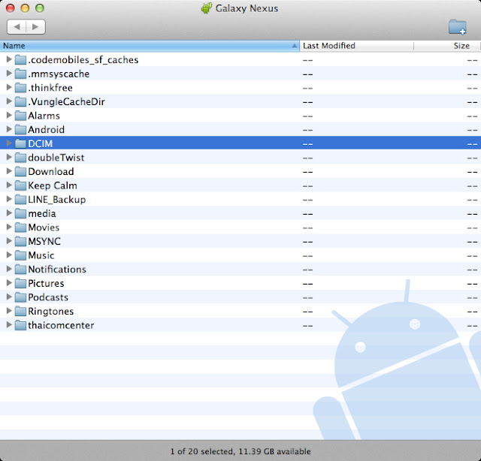Click the Movies folder icon
481x461 pixels.
(x=20, y=227)
